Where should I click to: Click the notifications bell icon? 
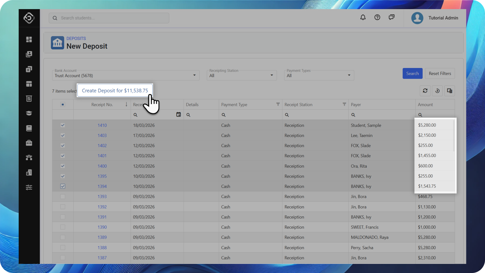pos(363,17)
